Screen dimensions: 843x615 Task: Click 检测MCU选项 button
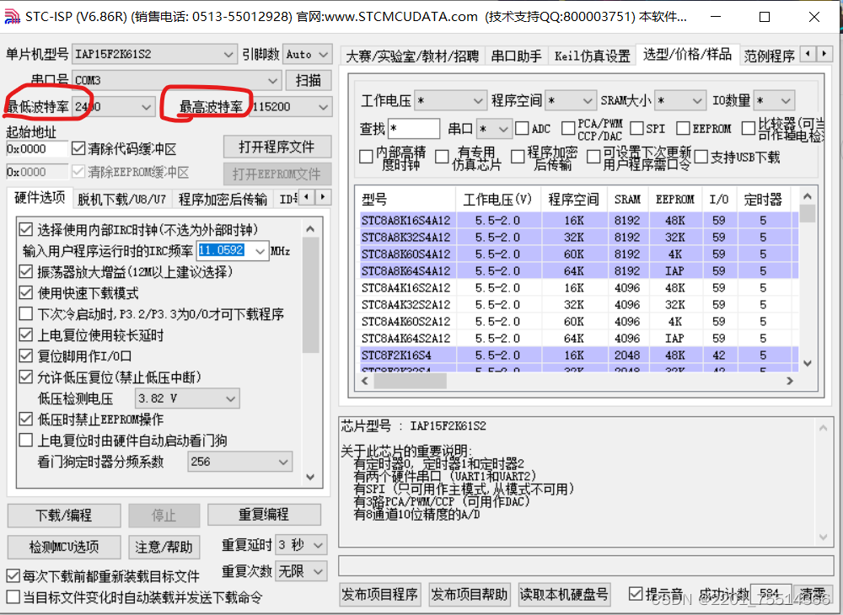pos(63,547)
